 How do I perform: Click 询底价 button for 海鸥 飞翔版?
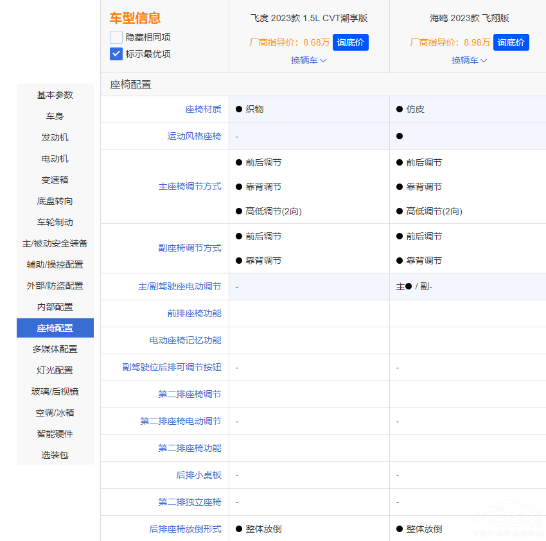(x=511, y=42)
